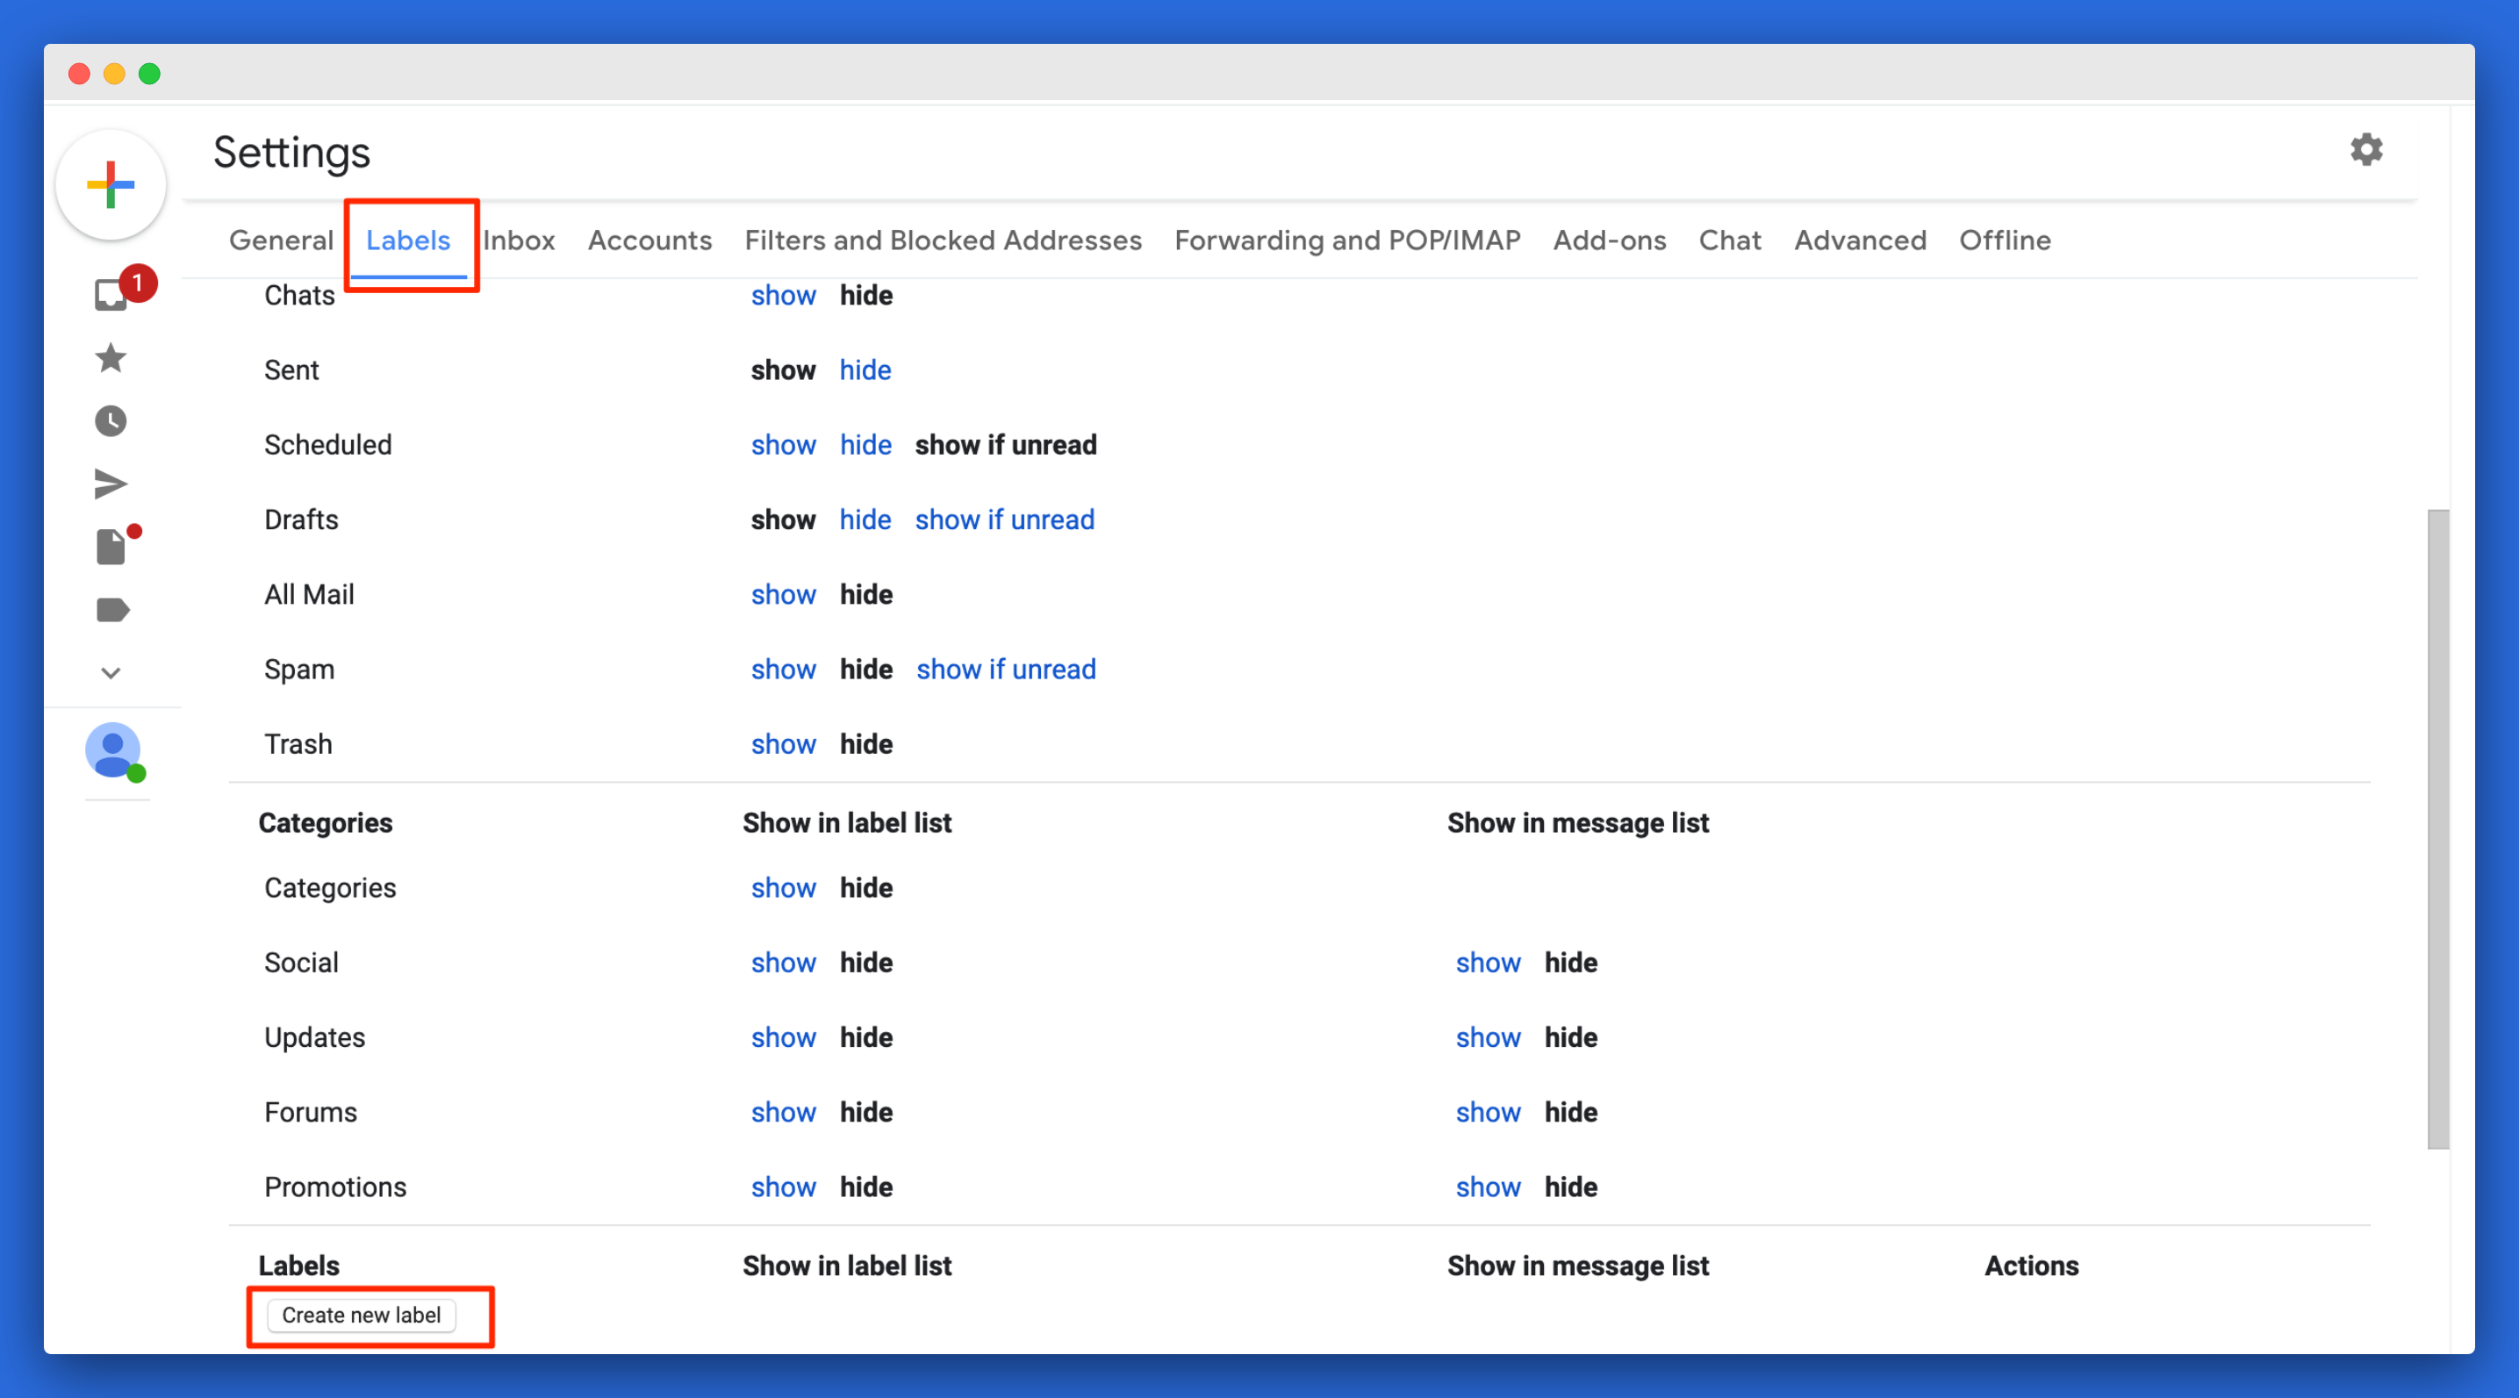Show Categories in label list
The height and width of the screenshot is (1398, 2519).
click(782, 887)
